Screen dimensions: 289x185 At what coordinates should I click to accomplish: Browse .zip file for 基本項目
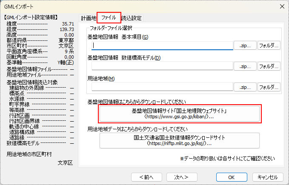245,46
